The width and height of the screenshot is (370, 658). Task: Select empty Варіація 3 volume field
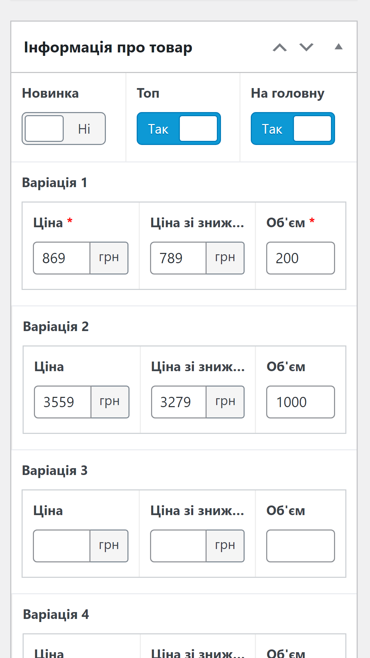(x=300, y=546)
